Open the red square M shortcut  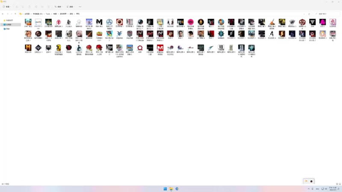160,48
